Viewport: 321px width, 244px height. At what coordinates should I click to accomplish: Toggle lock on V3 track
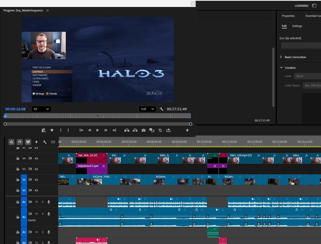tap(18, 169)
